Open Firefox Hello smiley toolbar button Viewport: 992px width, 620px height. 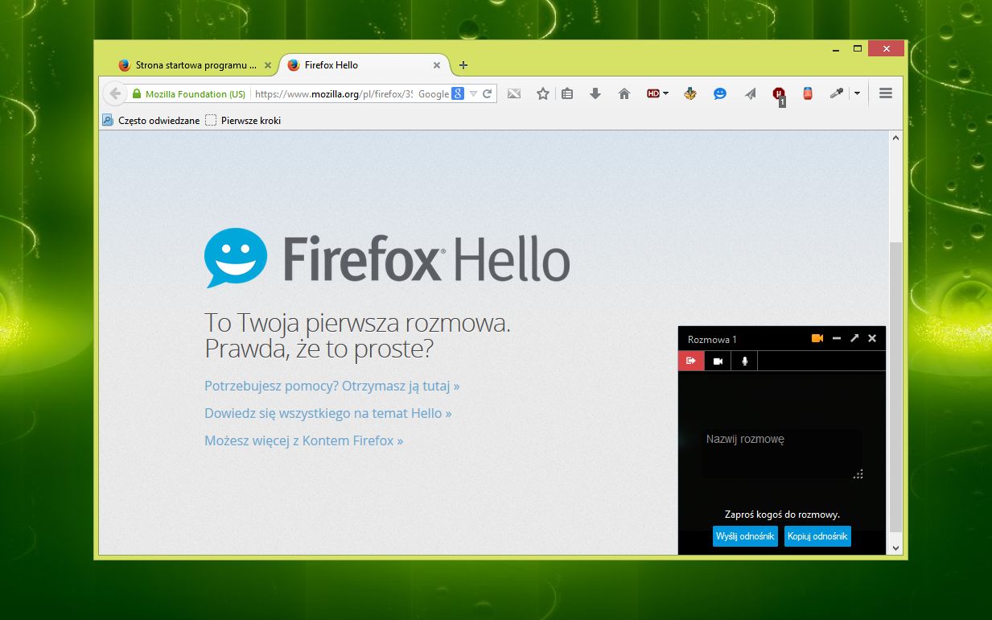pyautogui.click(x=720, y=93)
